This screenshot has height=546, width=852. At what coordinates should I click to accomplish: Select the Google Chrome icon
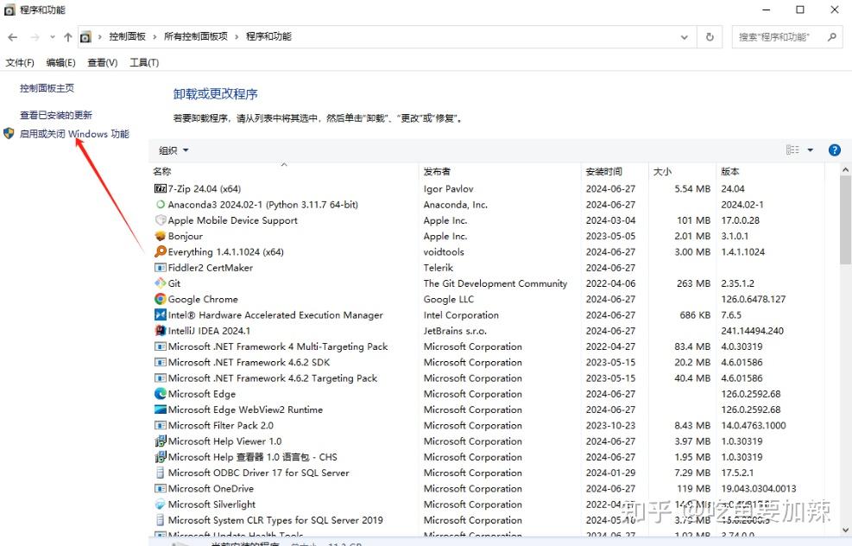pyautogui.click(x=162, y=299)
